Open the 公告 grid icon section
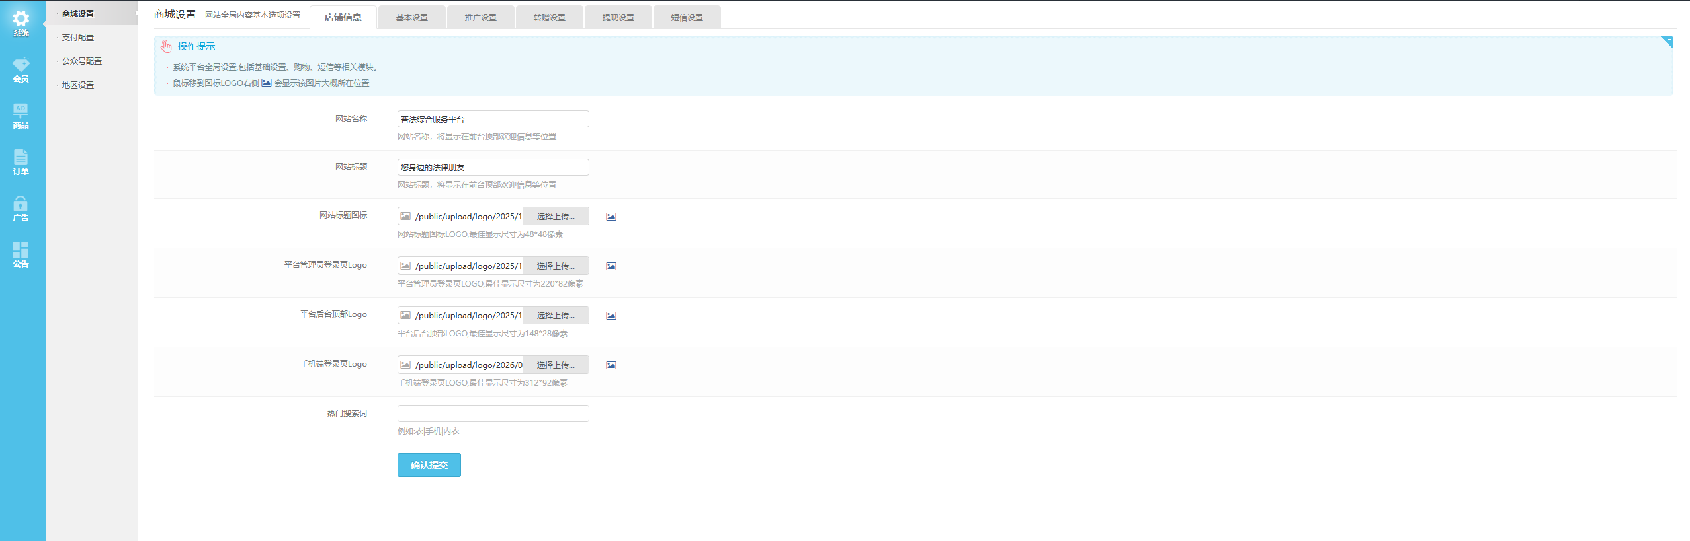The height and width of the screenshot is (541, 1690). (21, 254)
